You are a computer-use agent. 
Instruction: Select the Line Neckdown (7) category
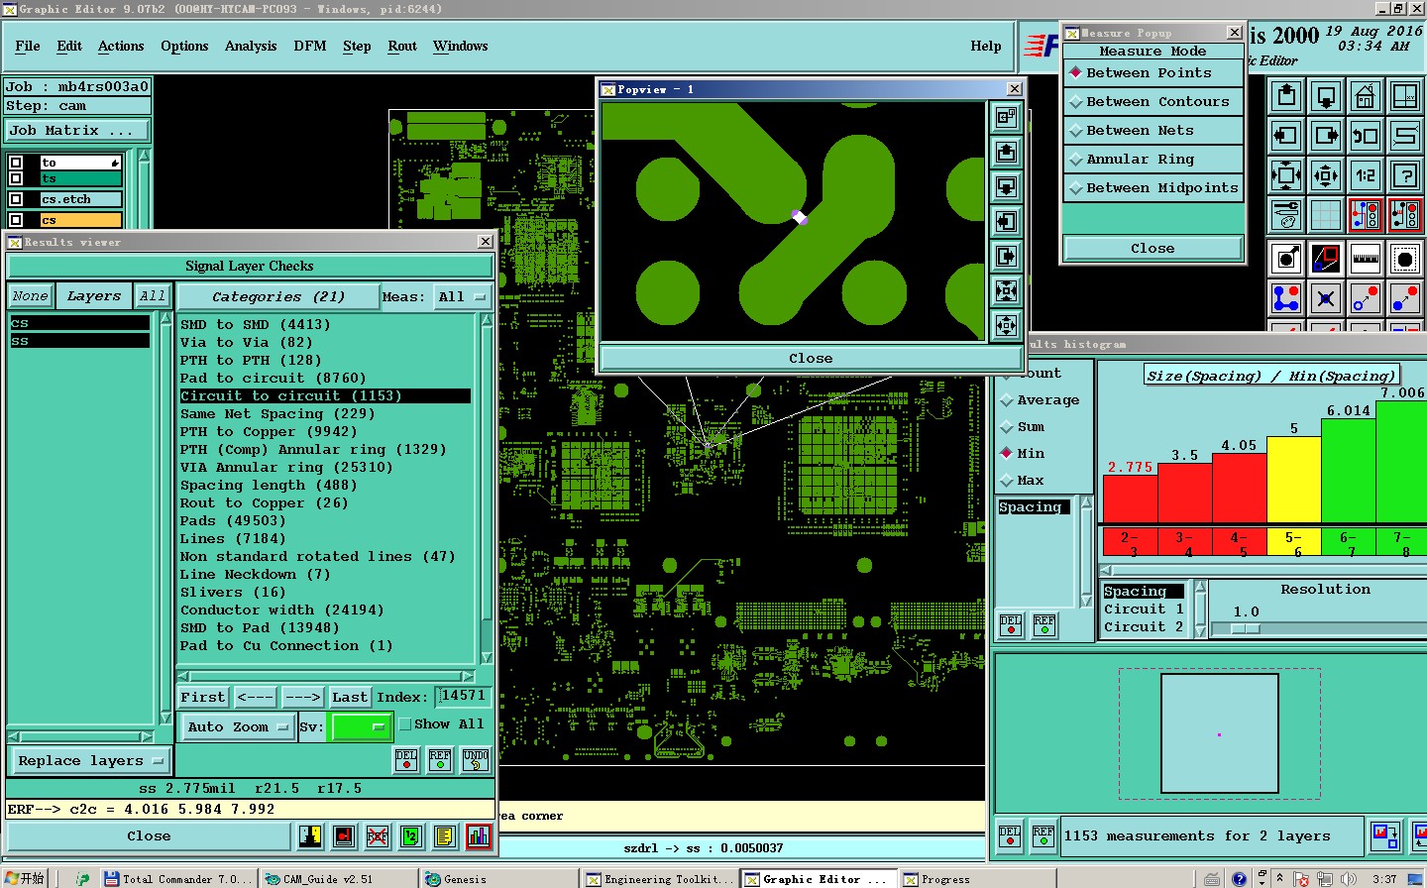click(x=324, y=575)
